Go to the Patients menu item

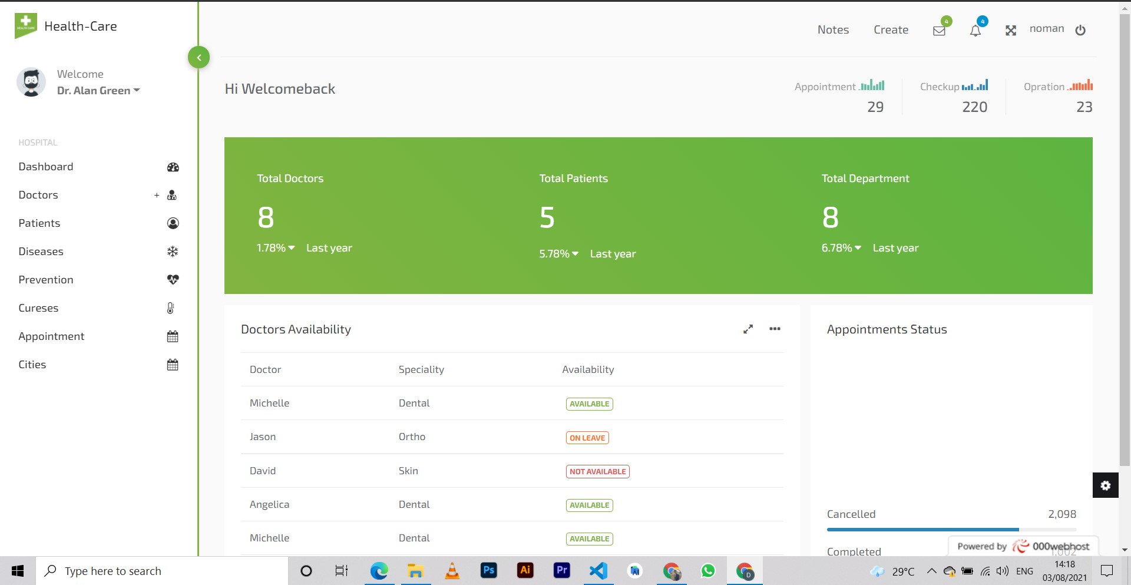pos(39,223)
